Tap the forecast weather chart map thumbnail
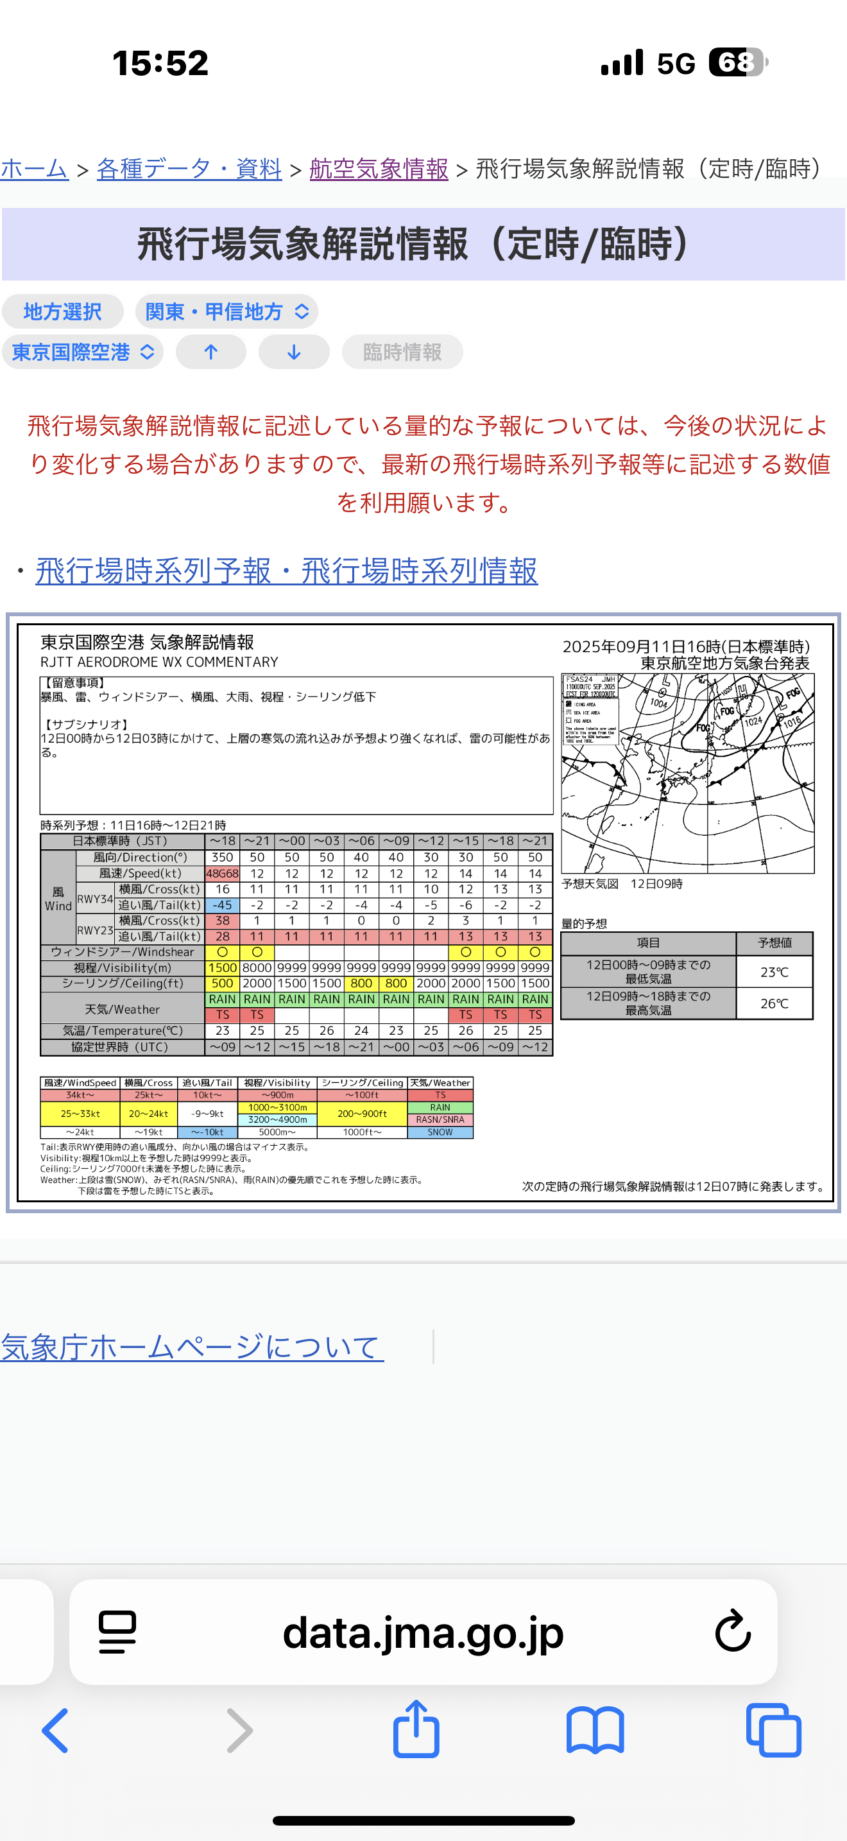 (688, 774)
